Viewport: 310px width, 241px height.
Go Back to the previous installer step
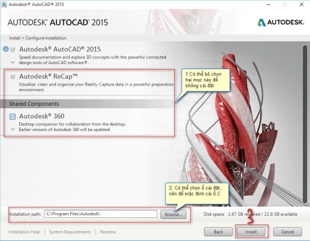218,231
